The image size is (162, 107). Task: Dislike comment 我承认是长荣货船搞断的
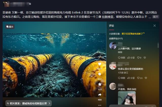click(x=146, y=78)
